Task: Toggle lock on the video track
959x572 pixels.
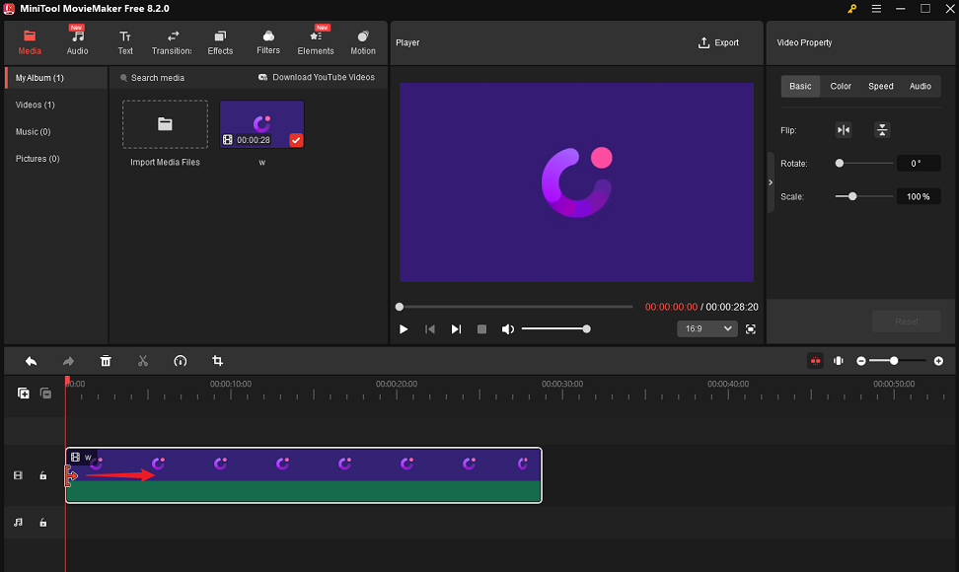Action: tap(42, 475)
